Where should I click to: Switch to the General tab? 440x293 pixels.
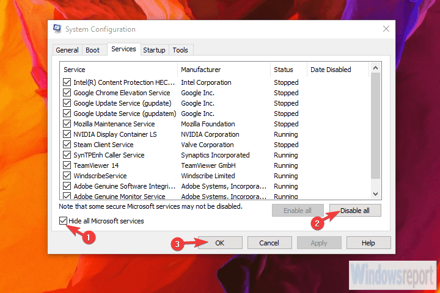pos(67,50)
